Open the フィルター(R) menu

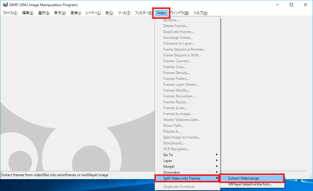point(144,13)
